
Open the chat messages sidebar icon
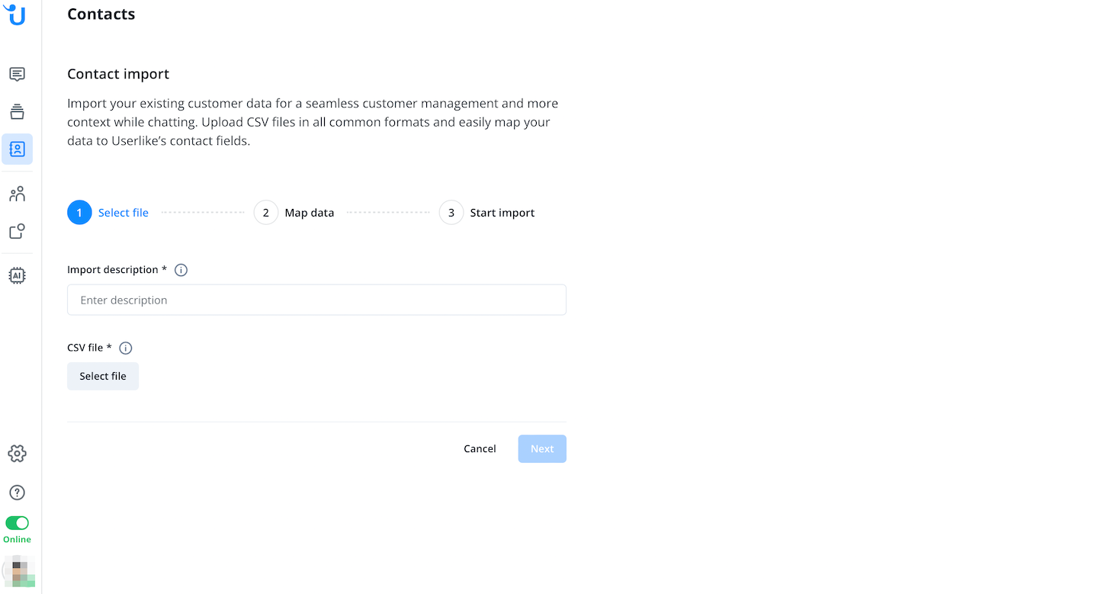(x=17, y=74)
